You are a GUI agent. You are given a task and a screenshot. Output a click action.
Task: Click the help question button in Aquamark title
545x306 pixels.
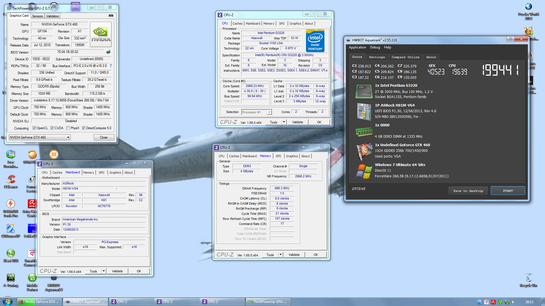point(510,39)
